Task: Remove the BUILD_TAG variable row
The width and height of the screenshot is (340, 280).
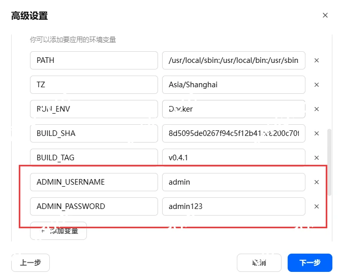Action: [x=316, y=158]
